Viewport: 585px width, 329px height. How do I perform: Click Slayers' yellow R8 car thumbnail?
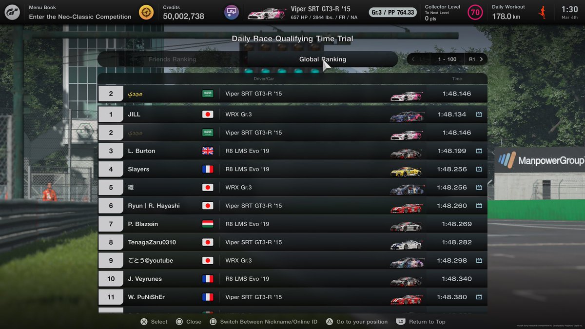[x=406, y=171]
